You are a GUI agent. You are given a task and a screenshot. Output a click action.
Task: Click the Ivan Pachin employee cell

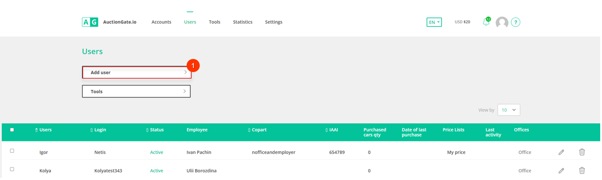199,152
